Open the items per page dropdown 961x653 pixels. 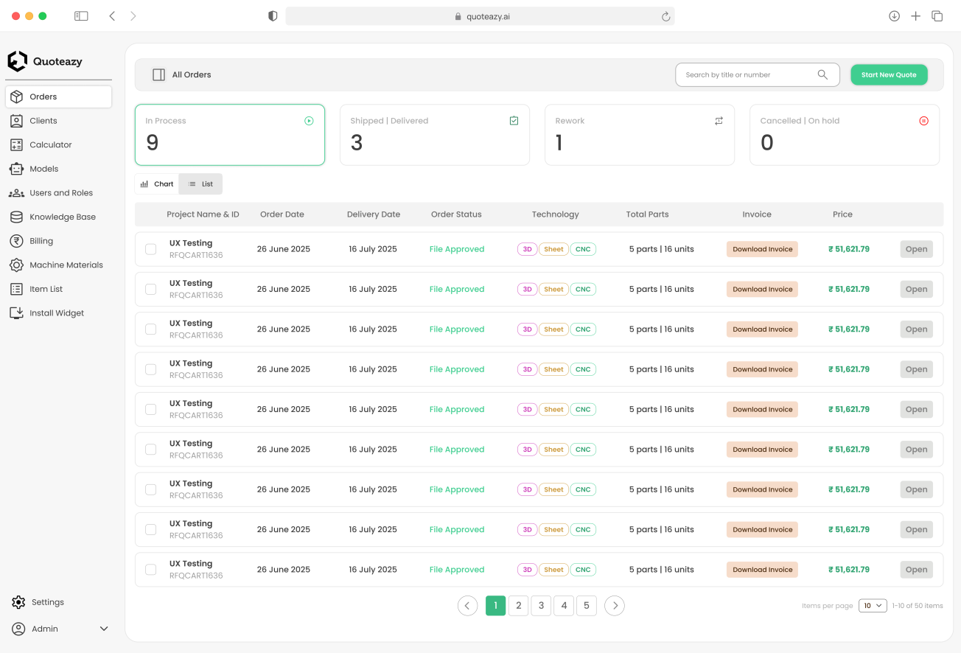coord(873,606)
